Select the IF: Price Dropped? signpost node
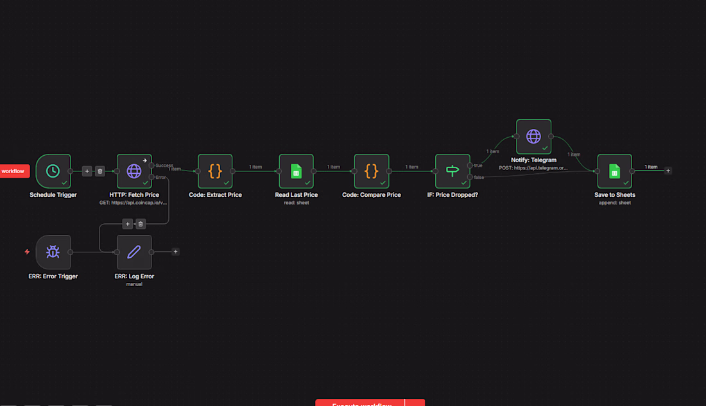 coord(452,171)
